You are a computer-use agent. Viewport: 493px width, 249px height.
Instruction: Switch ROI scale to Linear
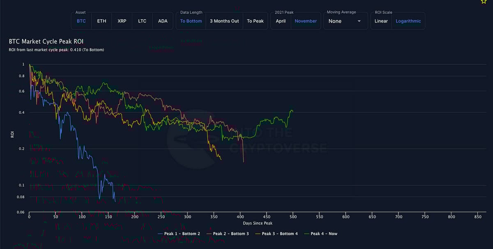click(x=381, y=21)
